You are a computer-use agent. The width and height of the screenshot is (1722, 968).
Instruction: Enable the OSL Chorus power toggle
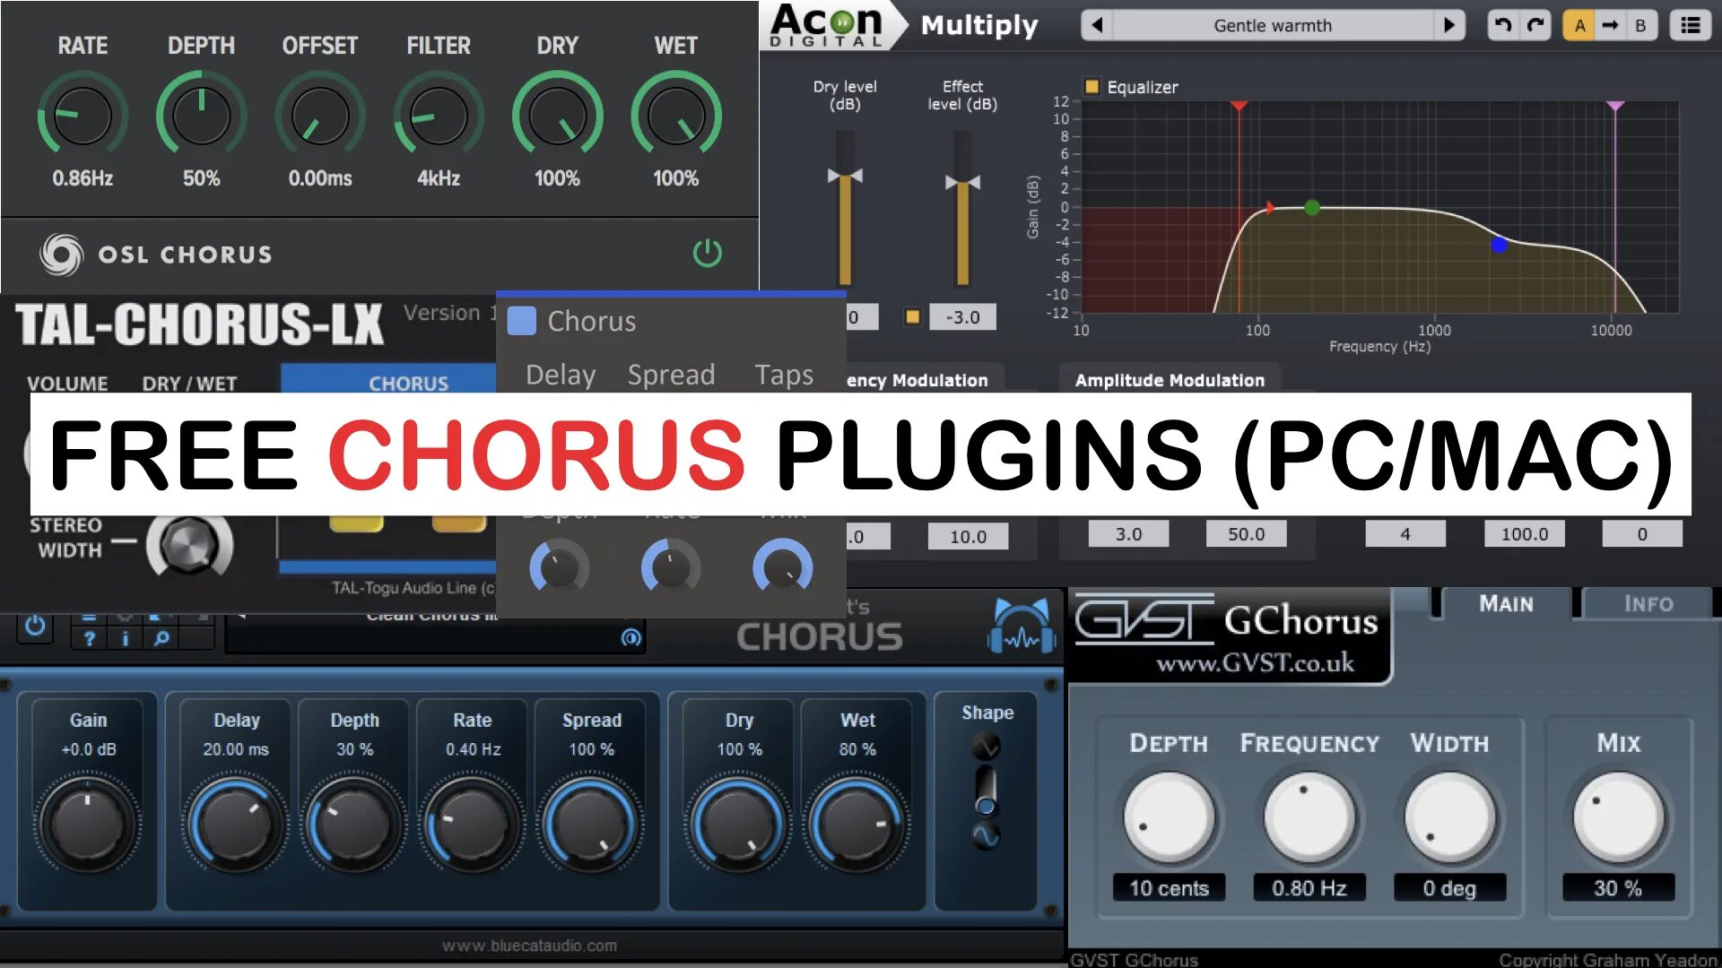(708, 253)
